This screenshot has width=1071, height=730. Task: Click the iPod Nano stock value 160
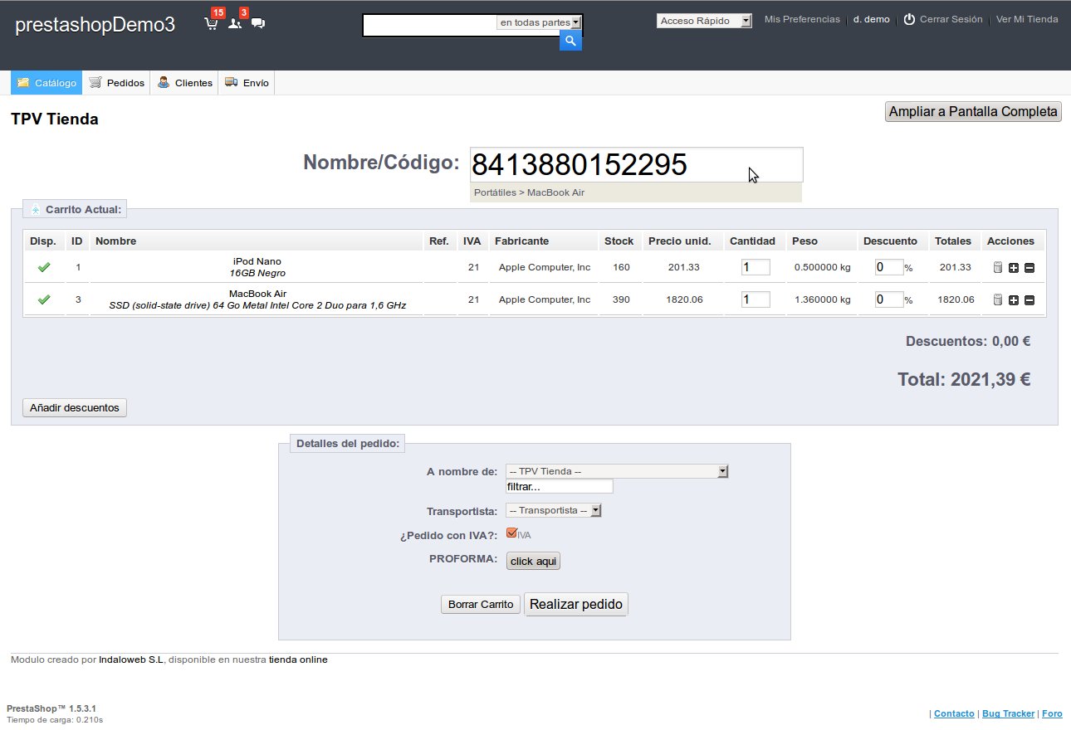tap(621, 267)
